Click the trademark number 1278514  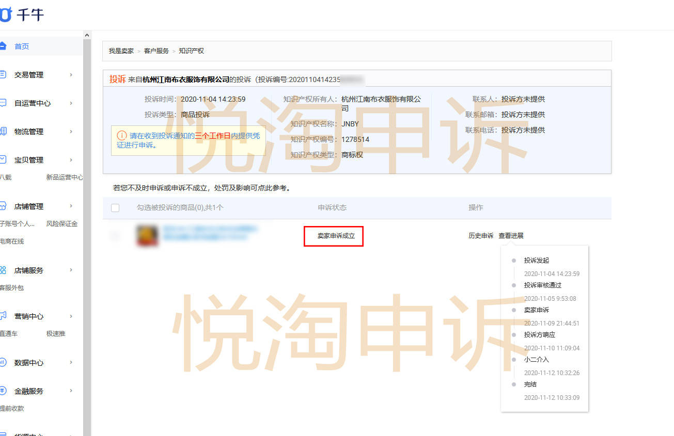click(x=355, y=139)
